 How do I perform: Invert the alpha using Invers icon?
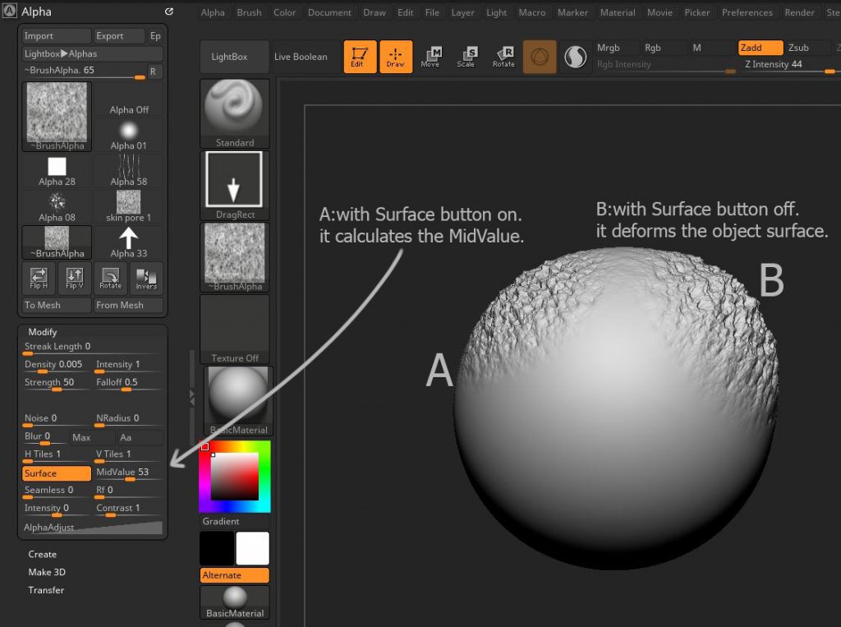[x=146, y=278]
